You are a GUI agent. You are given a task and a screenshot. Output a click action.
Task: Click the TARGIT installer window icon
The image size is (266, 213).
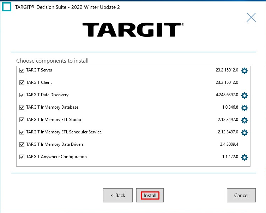[x=7, y=7]
